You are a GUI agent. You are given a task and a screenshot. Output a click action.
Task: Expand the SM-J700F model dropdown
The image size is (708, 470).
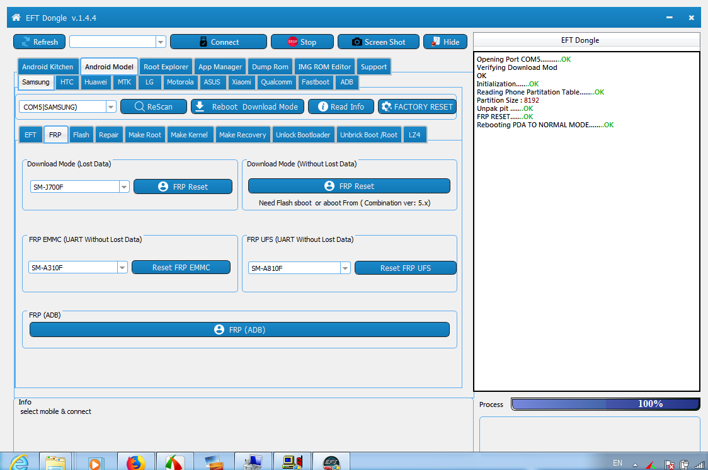coord(124,187)
